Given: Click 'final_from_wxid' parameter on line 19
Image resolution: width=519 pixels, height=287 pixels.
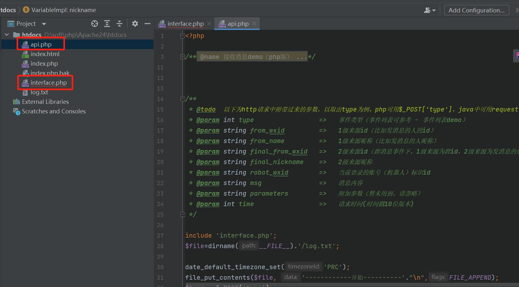Looking at the screenshot, I should (278, 152).
